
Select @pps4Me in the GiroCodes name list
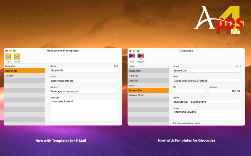[148, 71]
